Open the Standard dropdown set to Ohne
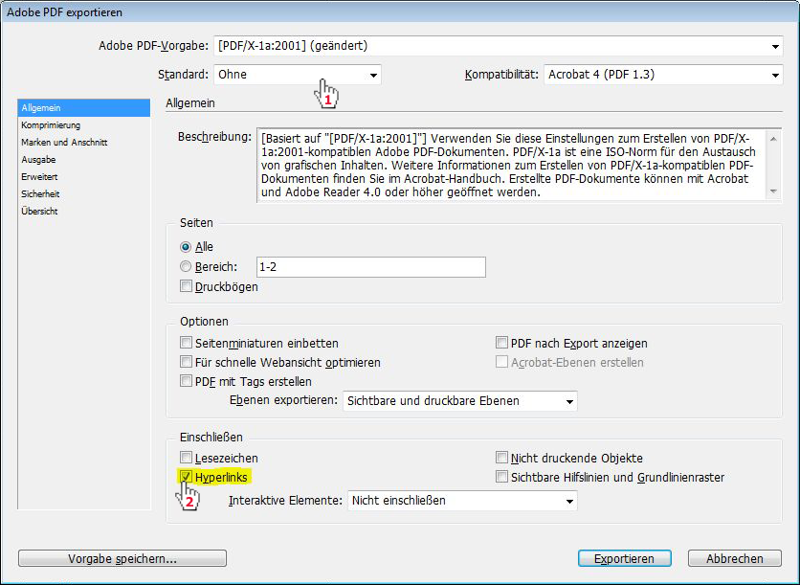 (297, 75)
